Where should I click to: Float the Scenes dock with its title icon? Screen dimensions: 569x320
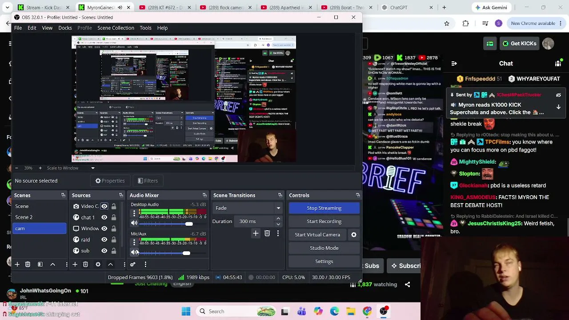pyautogui.click(x=63, y=195)
